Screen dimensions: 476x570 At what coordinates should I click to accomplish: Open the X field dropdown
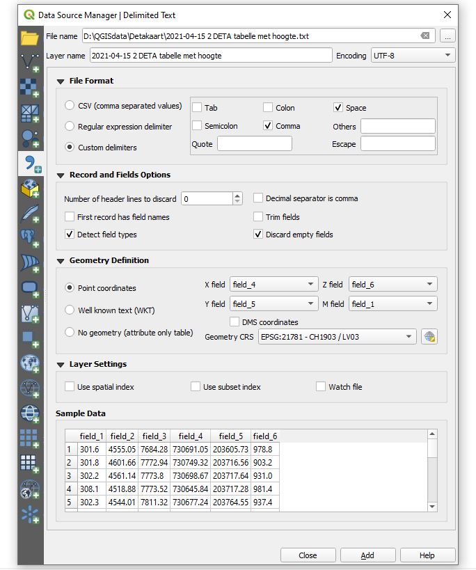(x=273, y=285)
